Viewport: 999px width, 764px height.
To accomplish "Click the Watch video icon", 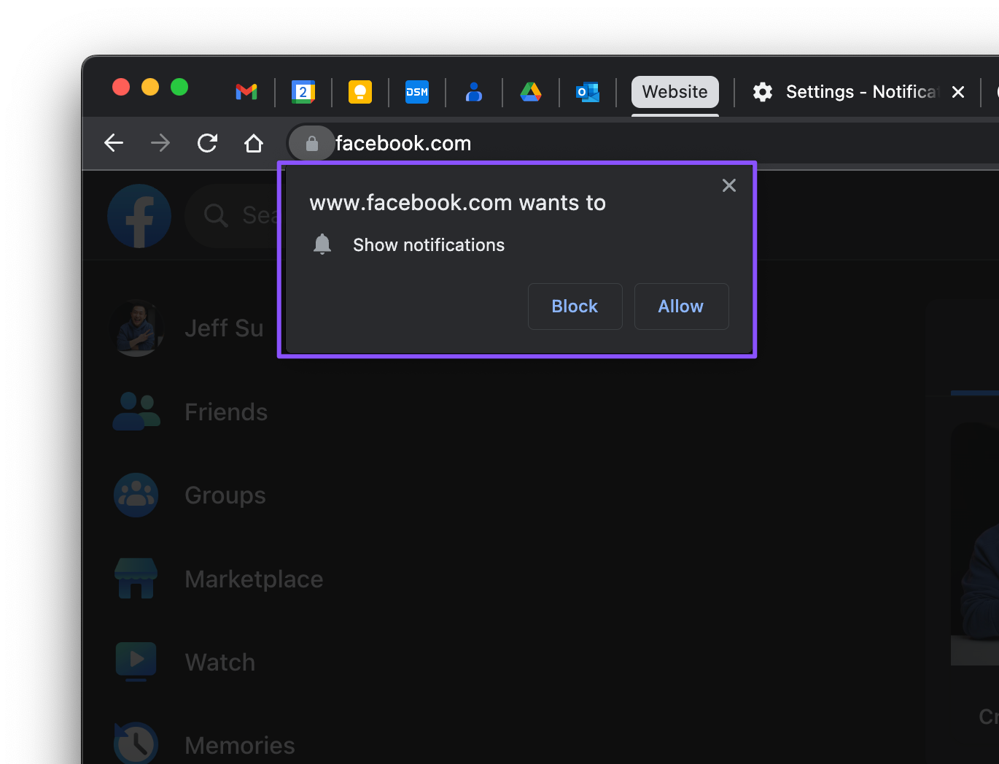I will (136, 662).
